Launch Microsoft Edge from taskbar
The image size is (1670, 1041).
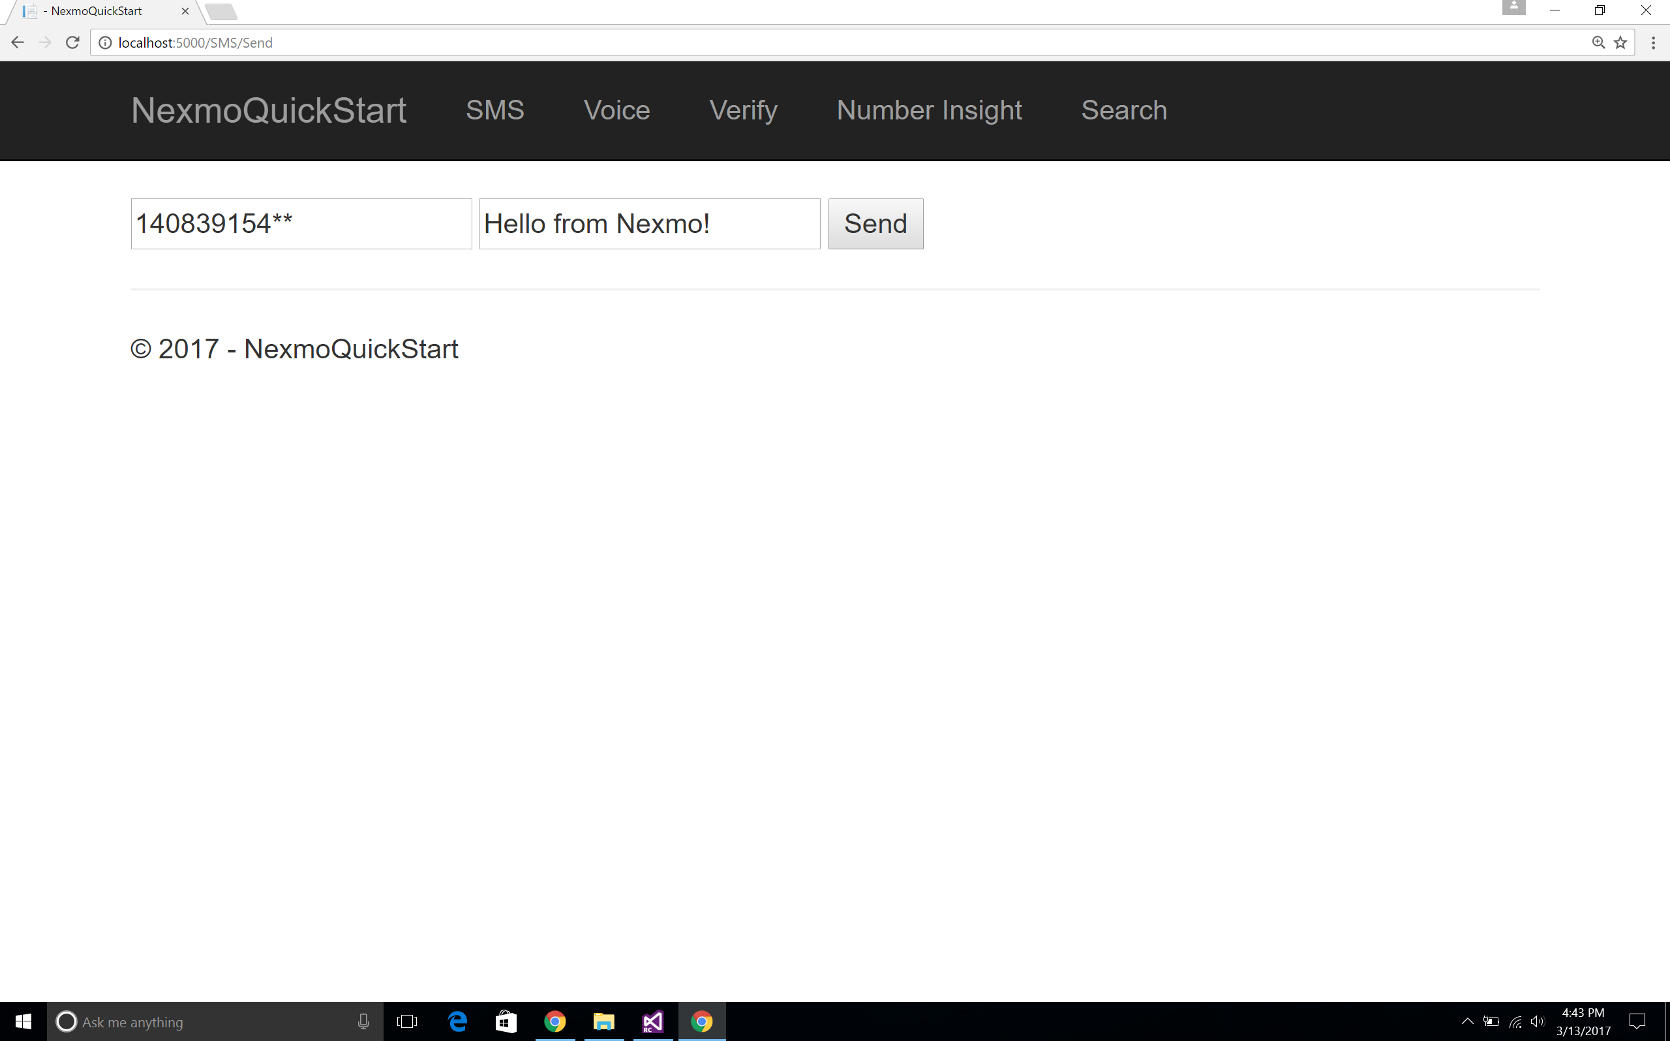pyautogui.click(x=457, y=1021)
